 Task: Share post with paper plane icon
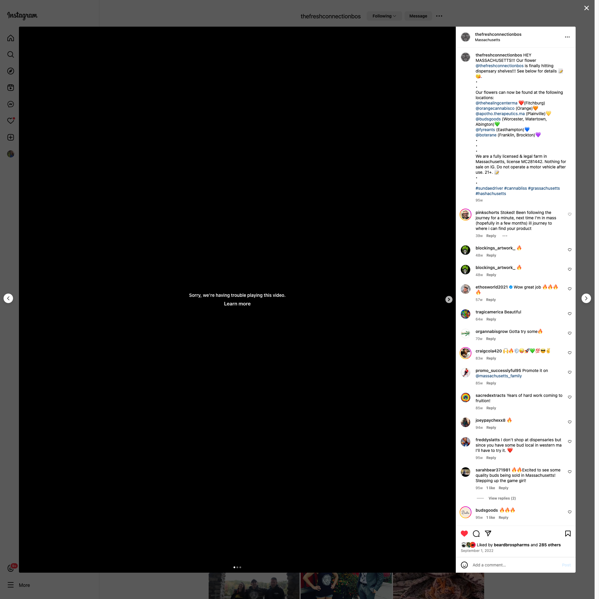488,533
